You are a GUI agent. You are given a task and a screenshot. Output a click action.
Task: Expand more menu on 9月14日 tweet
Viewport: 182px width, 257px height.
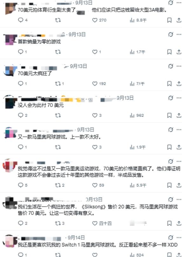(179, 238)
